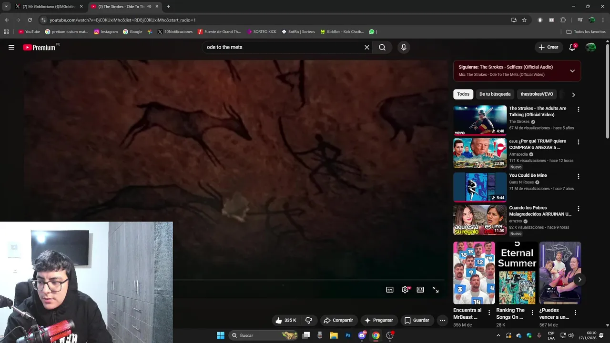The height and width of the screenshot is (343, 610).
Task: Open Photoshop from the taskbar
Action: tap(348, 335)
